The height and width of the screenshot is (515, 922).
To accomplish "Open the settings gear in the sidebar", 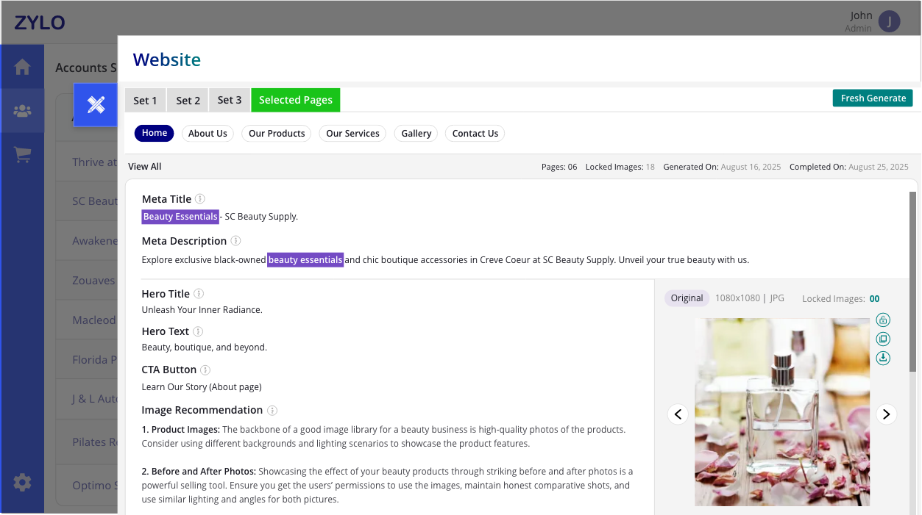I will coord(22,483).
